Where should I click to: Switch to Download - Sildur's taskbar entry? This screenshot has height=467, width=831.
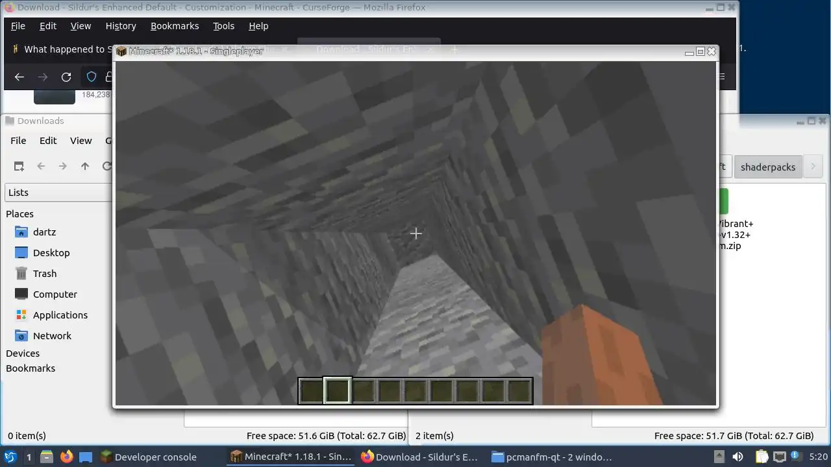(x=420, y=457)
